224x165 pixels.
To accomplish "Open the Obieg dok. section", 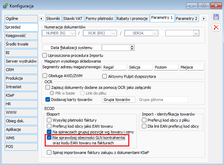I will (21, 121).
